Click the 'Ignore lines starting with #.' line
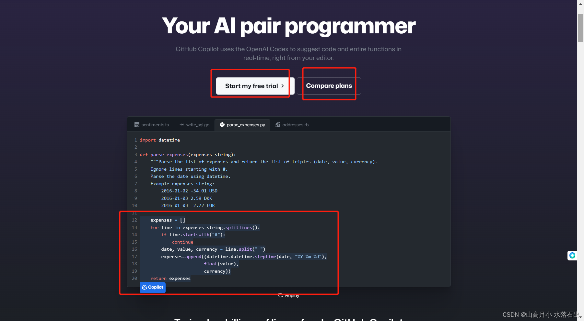The height and width of the screenshot is (321, 584). click(189, 169)
